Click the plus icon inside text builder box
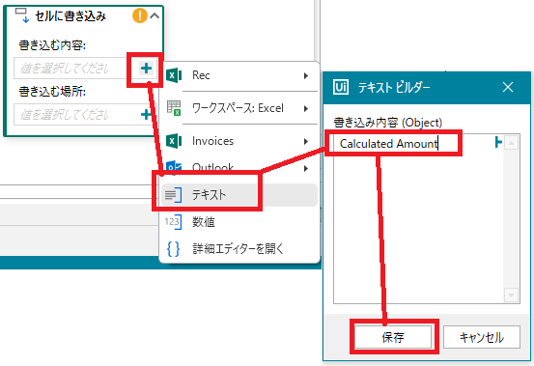Viewport: 534px width, 366px height. (x=498, y=142)
